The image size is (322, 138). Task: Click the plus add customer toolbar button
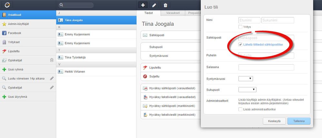point(143,5)
